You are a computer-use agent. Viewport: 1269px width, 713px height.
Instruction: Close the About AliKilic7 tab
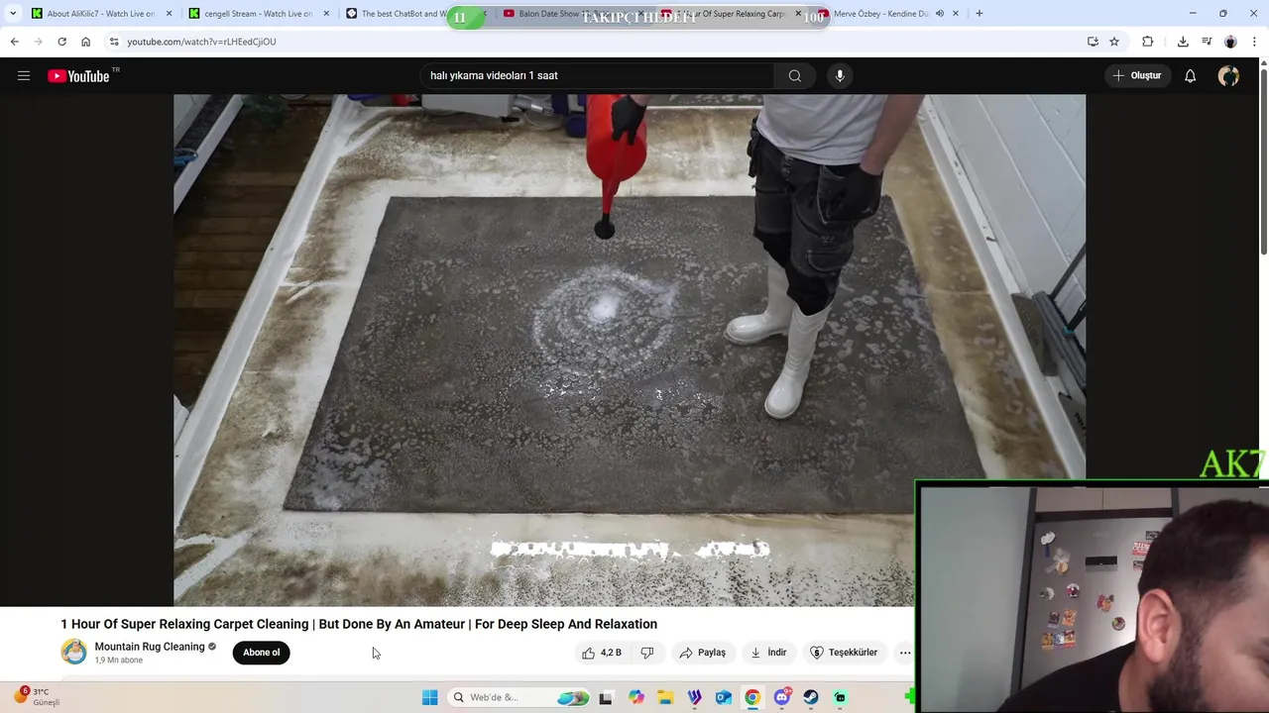(x=169, y=14)
